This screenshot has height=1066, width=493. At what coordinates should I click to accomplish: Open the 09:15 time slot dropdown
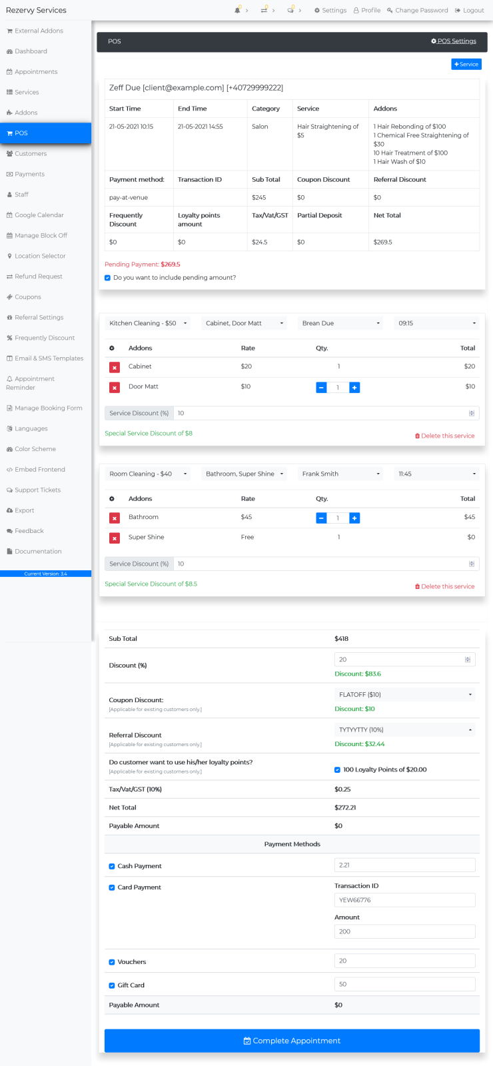[437, 323]
